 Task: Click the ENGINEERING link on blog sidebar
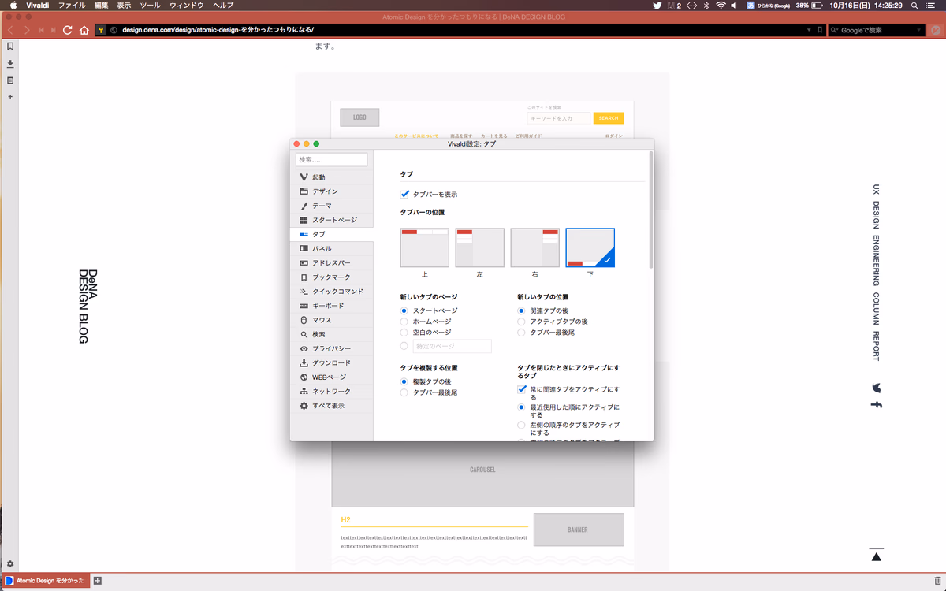pos(876,260)
